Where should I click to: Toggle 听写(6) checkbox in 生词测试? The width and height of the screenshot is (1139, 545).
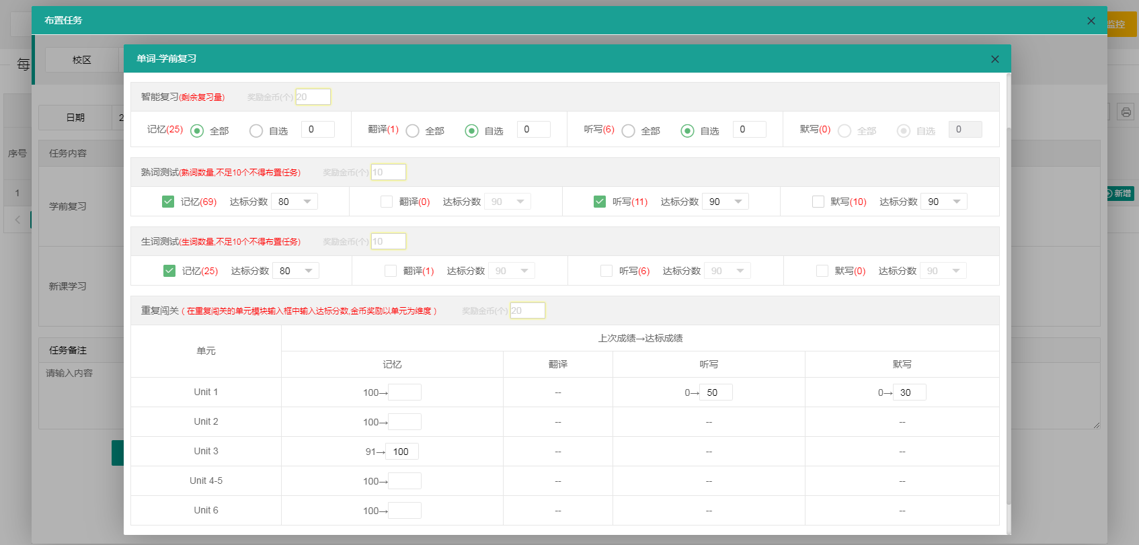(606, 271)
